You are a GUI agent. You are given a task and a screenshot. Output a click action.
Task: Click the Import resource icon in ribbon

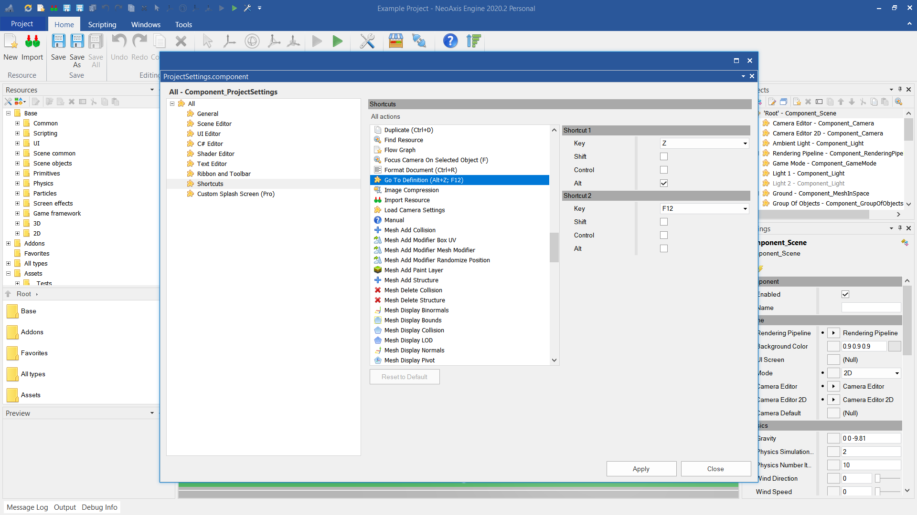point(32,42)
